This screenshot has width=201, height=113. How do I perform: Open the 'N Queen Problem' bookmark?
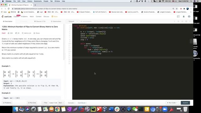tap(84, 12)
